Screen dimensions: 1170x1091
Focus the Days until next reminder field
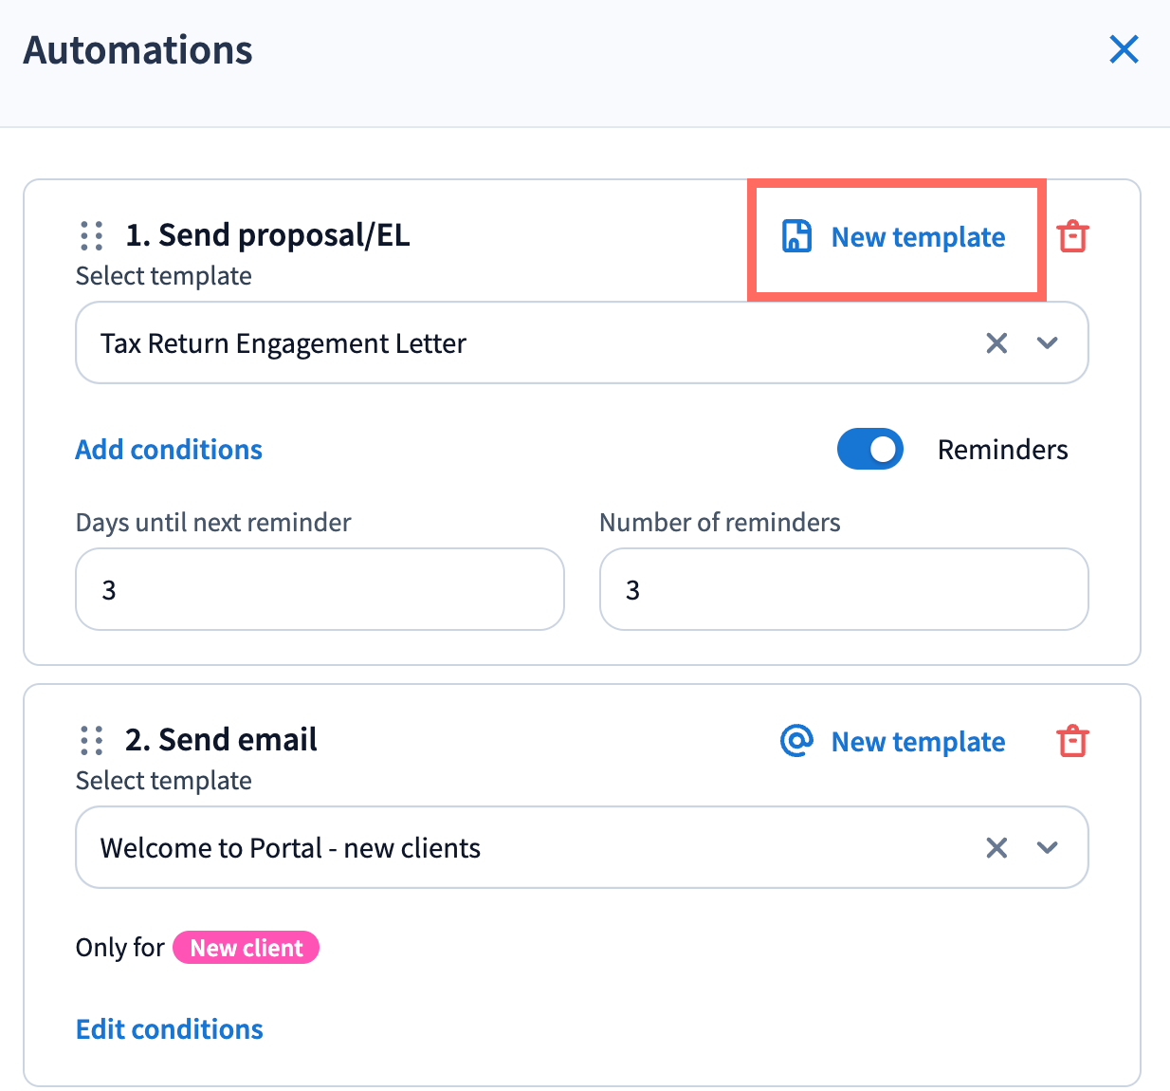[x=320, y=589]
